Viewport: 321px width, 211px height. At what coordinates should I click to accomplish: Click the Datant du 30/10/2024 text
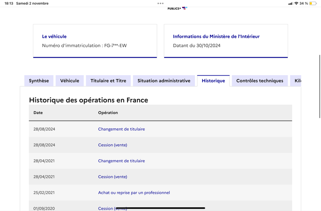197,45
